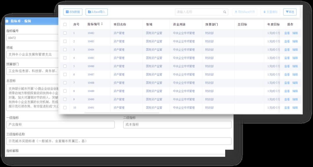Viewport: 313px width, 167px height.
Task: Click 查看 for row 10489
Action: click(287, 91)
